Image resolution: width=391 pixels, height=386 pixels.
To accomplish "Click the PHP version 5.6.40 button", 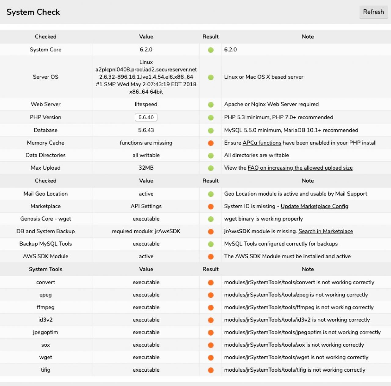I will pyautogui.click(x=146, y=117).
